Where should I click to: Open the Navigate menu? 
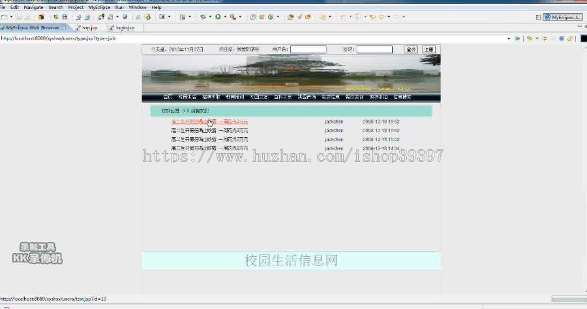pos(33,7)
